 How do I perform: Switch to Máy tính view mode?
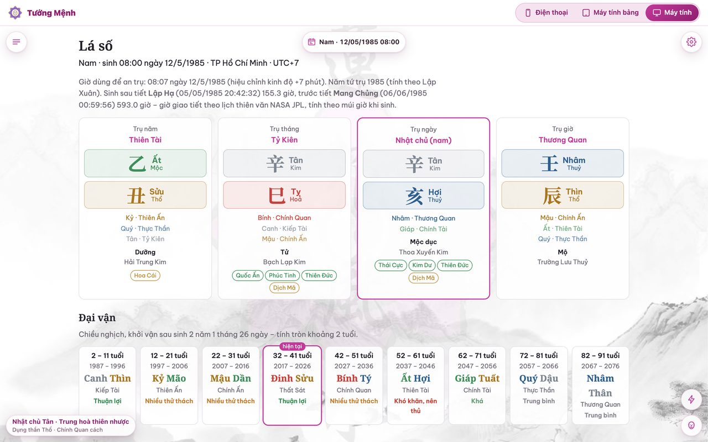(672, 13)
